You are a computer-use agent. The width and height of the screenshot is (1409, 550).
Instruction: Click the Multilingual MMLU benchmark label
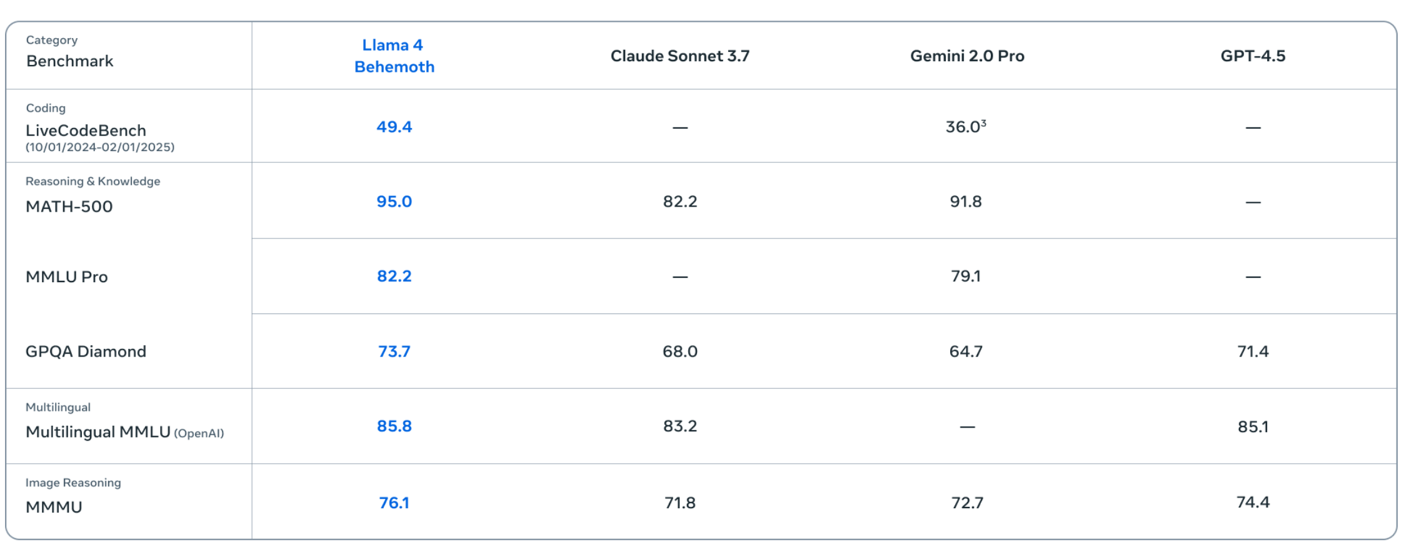(x=98, y=432)
